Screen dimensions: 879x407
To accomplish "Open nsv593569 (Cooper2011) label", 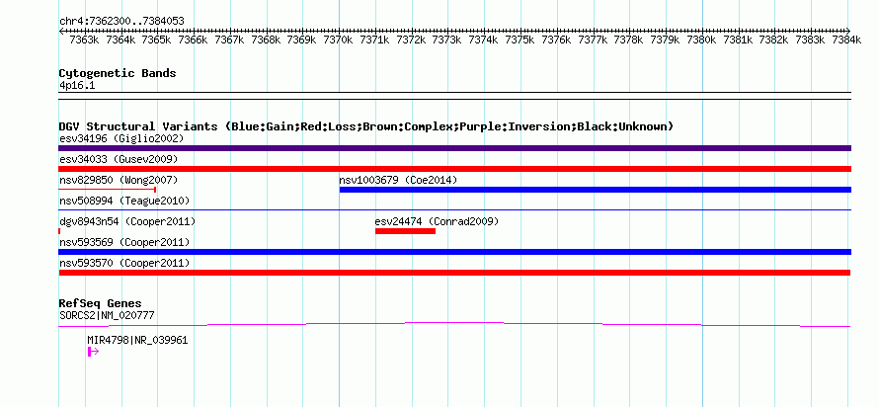I will click(124, 242).
